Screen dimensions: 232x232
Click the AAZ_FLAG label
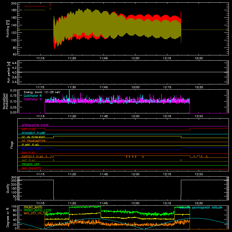click(28, 160)
